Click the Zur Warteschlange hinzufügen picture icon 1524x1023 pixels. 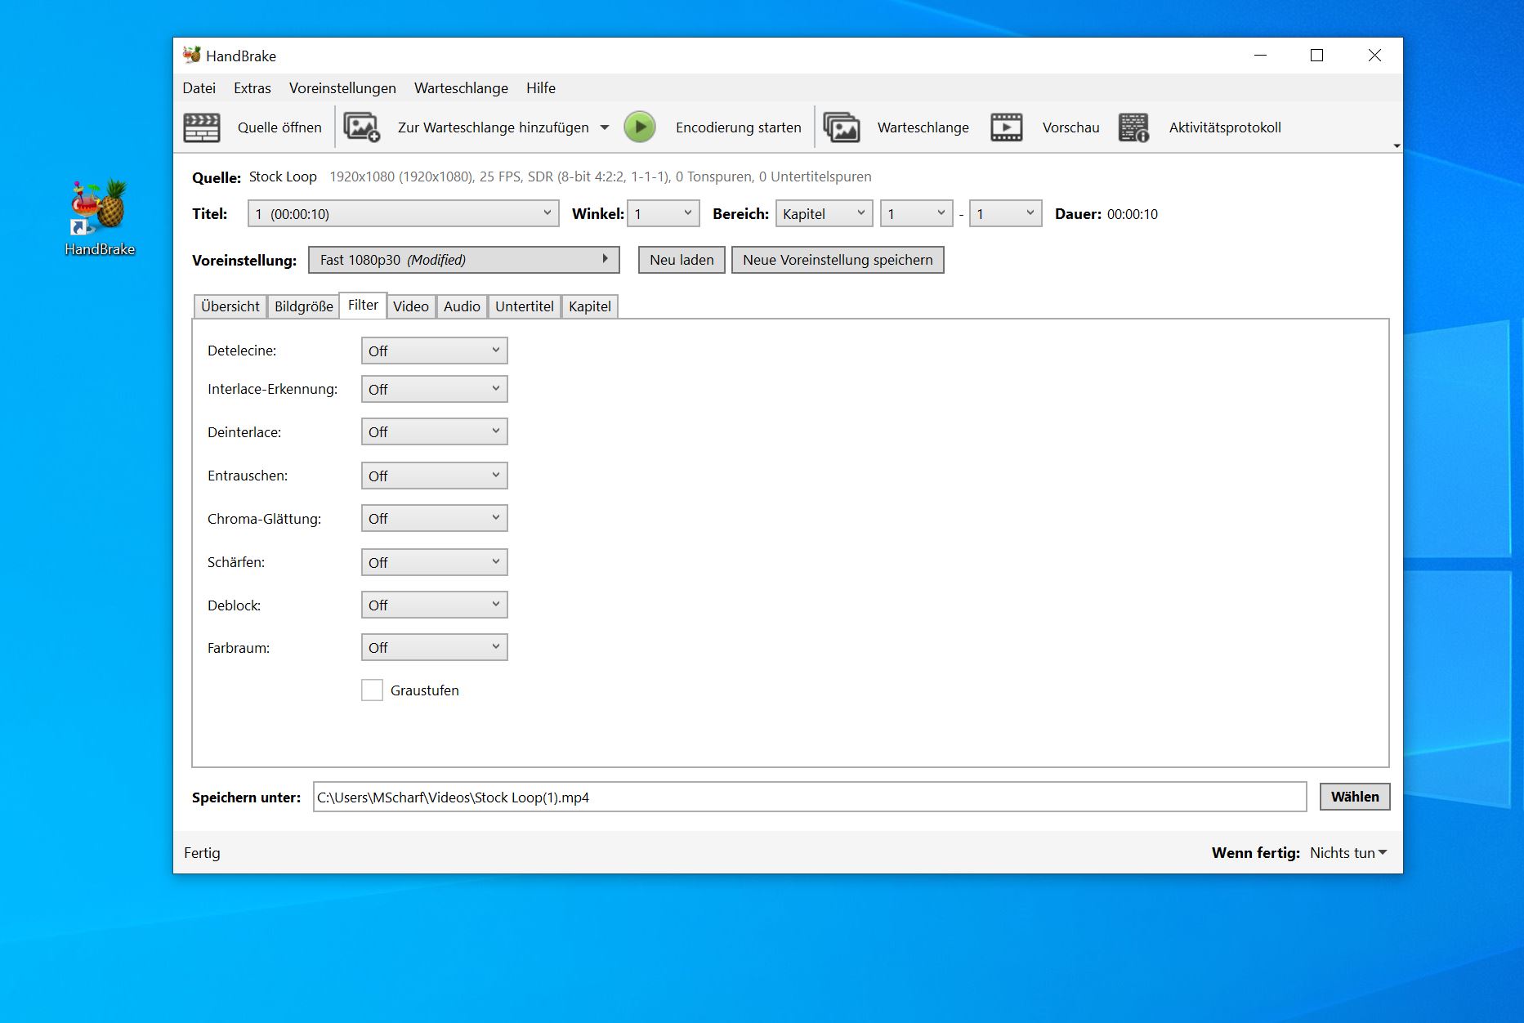(361, 127)
